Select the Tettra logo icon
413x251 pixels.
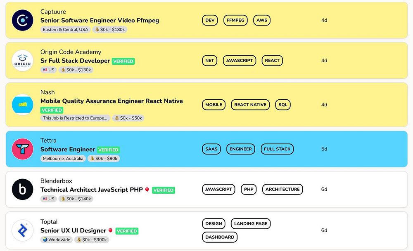pos(22,149)
